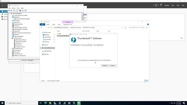Open This PC in navigation pane
Image resolution: width=187 pixels, height=105 pixels.
pos(46,45)
